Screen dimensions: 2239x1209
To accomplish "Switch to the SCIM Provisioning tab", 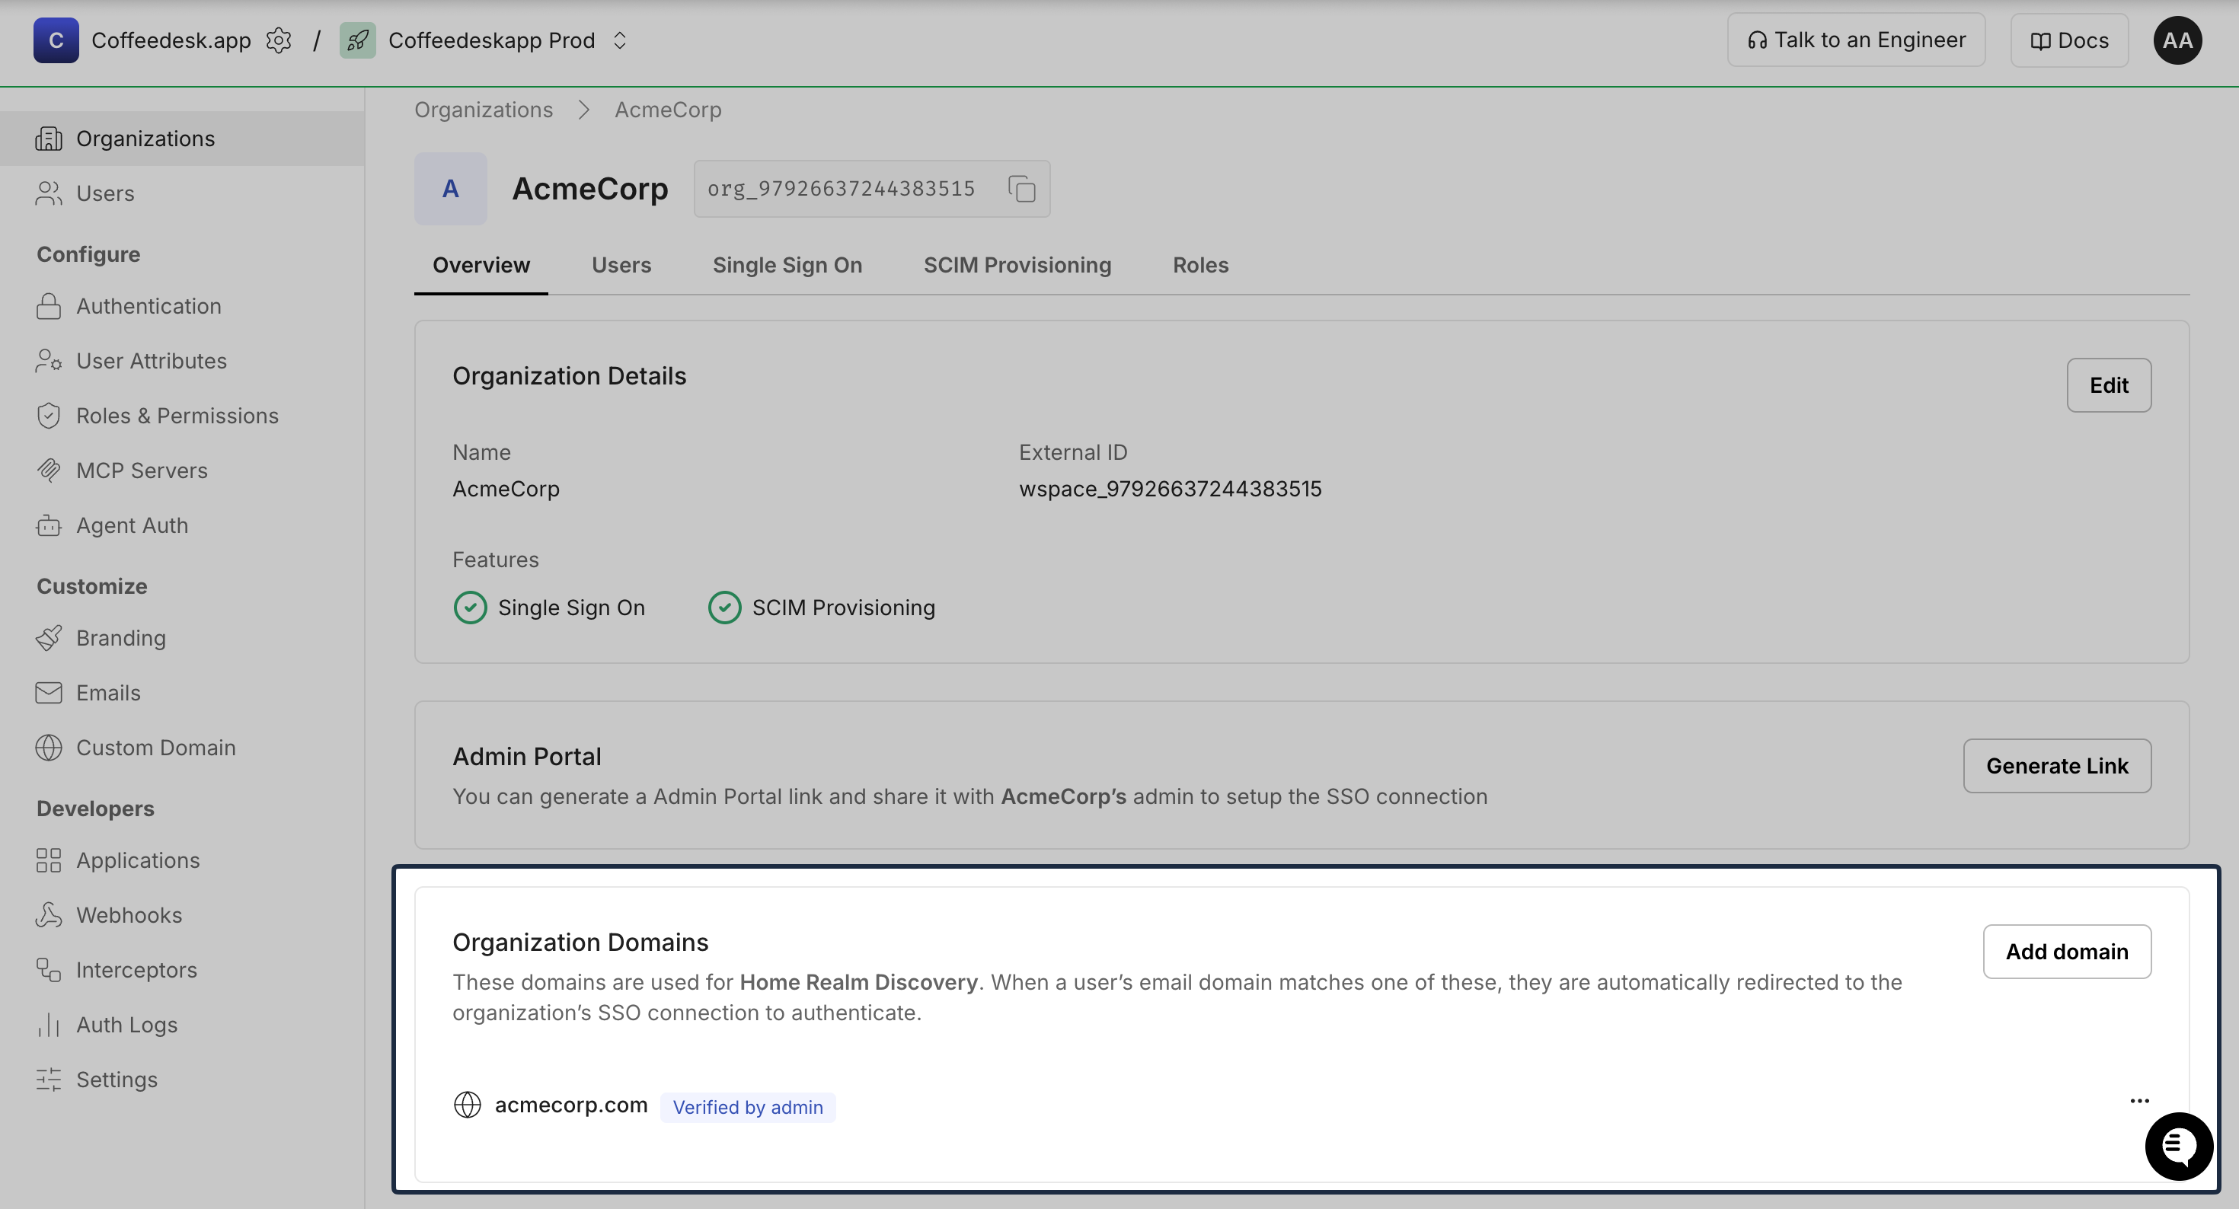I will click(1017, 265).
